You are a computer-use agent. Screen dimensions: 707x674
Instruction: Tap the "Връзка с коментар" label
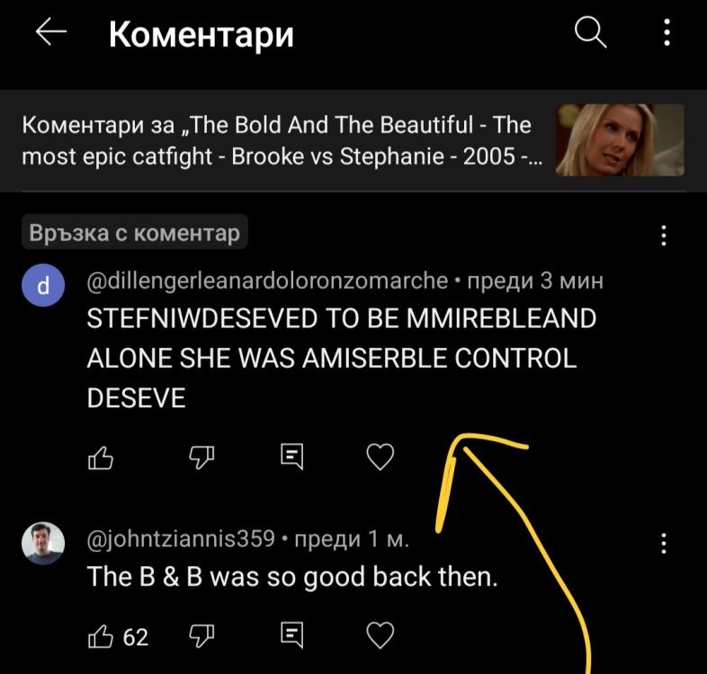tap(135, 235)
